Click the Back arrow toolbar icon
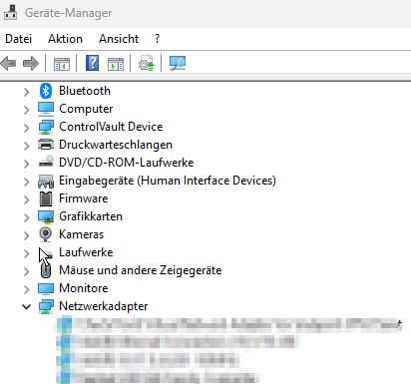The image size is (411, 384). [x=8, y=63]
